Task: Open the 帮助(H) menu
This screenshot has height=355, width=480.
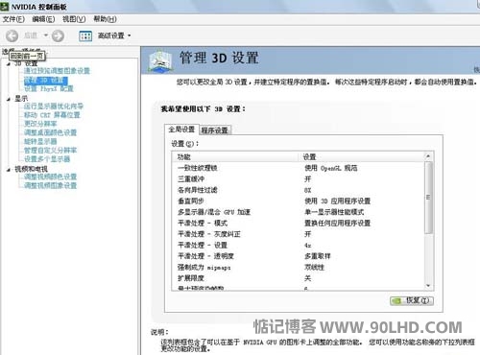Action: coord(105,19)
